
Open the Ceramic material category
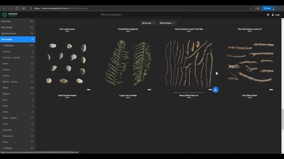pos(18,52)
